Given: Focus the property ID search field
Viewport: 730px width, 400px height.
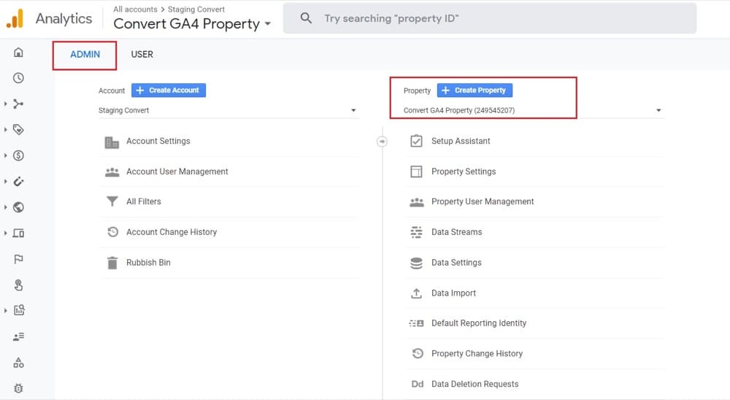Looking at the screenshot, I should coord(490,18).
